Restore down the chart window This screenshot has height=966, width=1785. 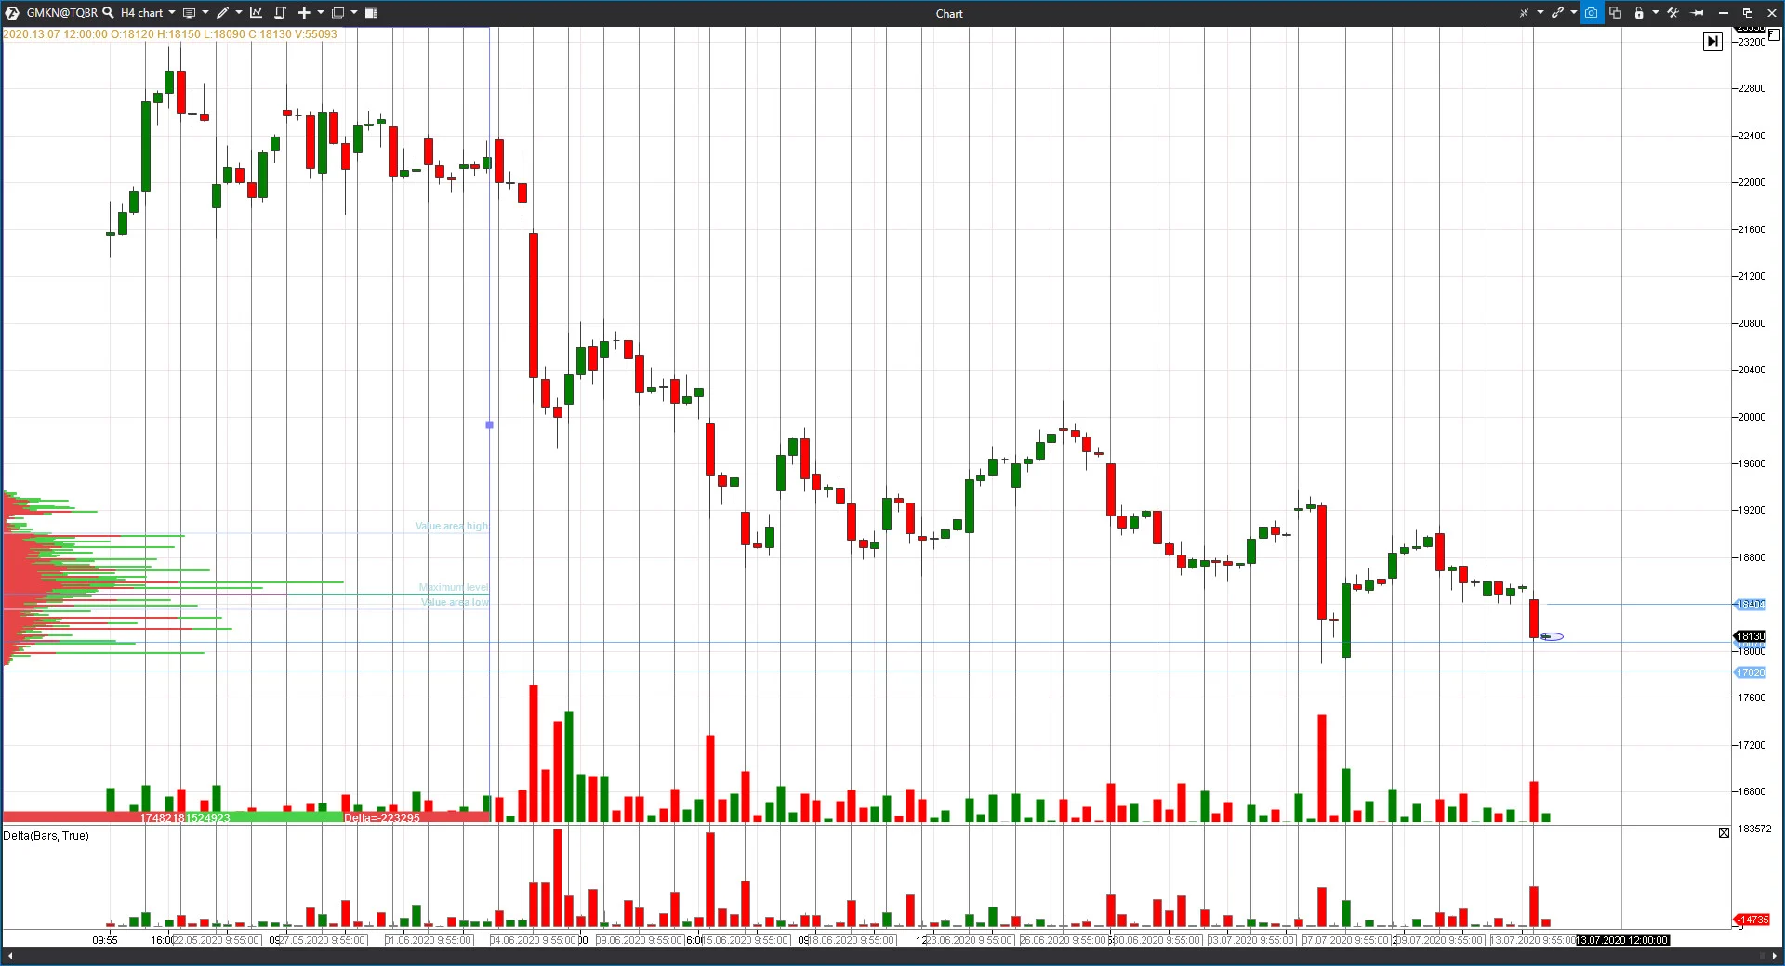click(x=1748, y=13)
